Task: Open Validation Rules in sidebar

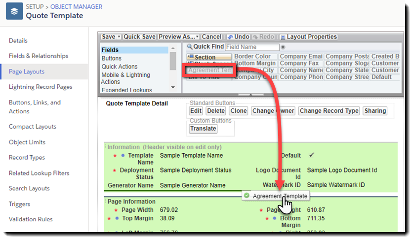Action: coord(31,219)
